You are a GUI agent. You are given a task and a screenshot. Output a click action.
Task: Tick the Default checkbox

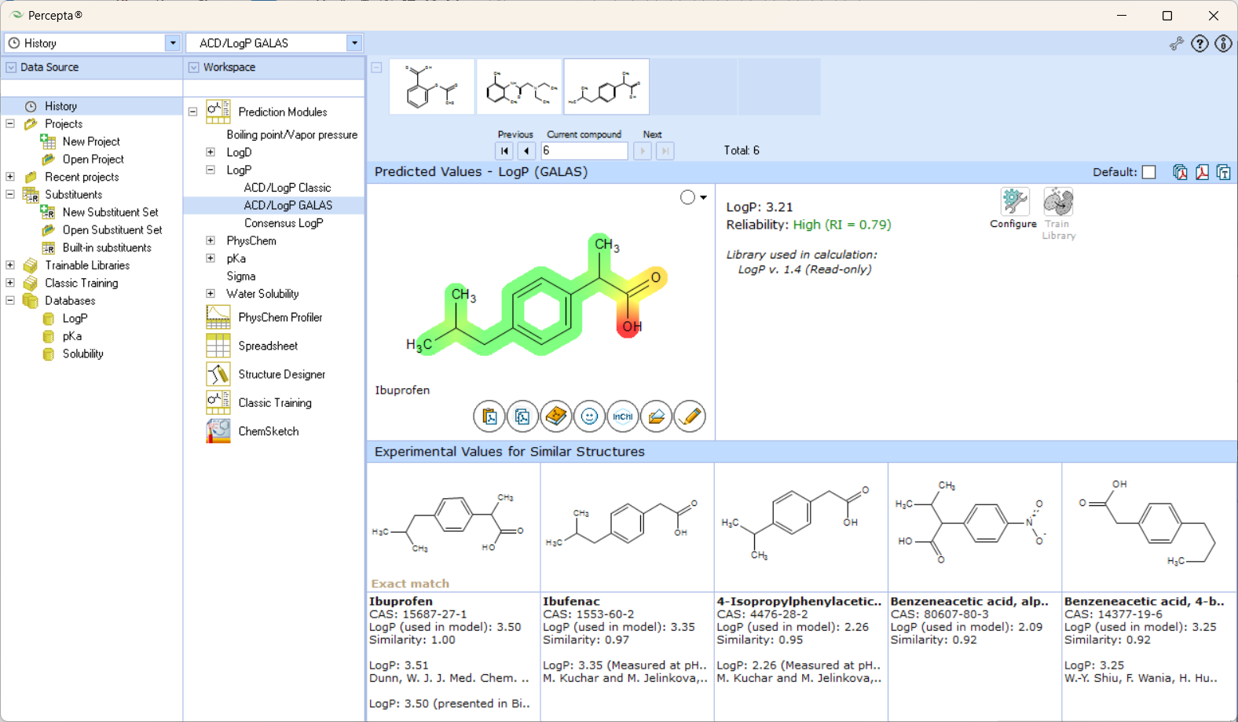click(1148, 172)
